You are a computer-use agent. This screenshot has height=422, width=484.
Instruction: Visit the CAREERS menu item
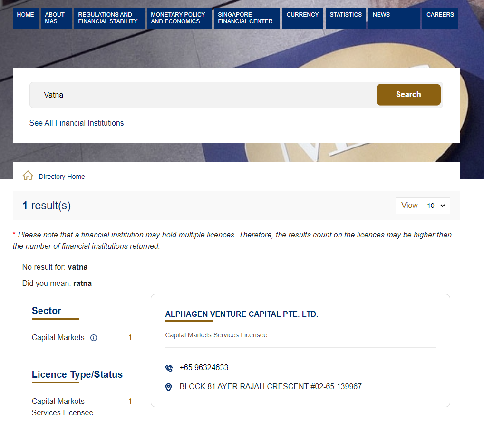[x=440, y=19]
